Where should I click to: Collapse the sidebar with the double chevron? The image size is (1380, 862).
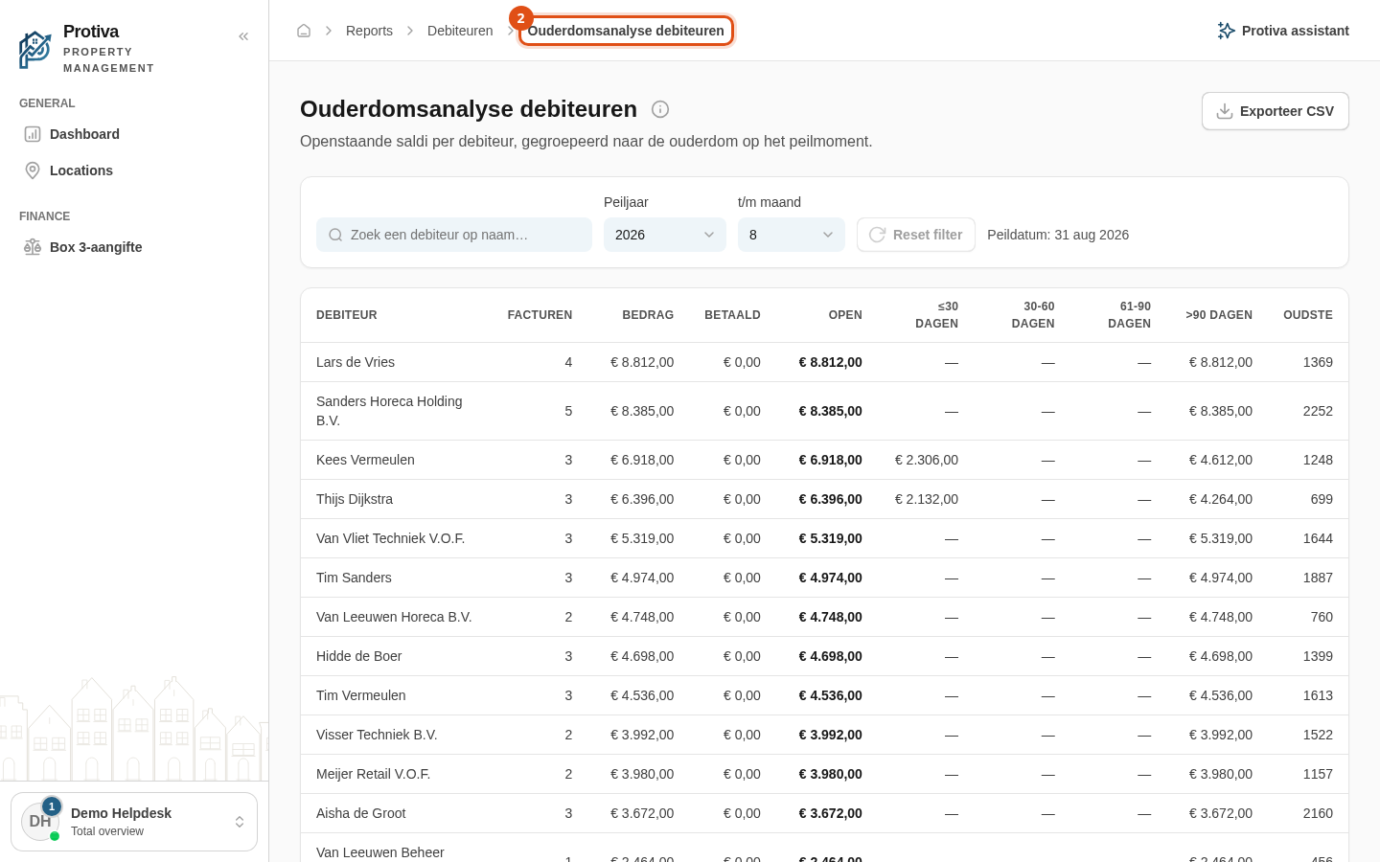tap(243, 36)
